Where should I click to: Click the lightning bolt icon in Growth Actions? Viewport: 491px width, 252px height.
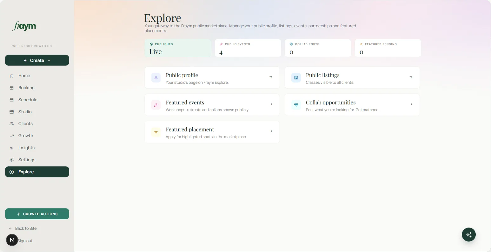[x=19, y=214]
